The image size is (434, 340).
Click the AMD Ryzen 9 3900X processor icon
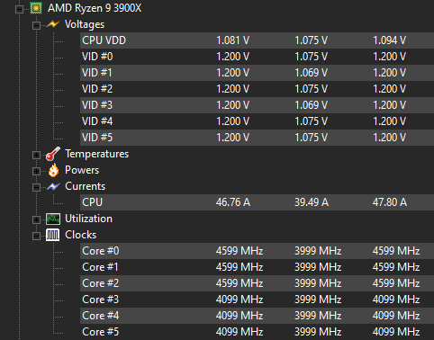click(36, 8)
